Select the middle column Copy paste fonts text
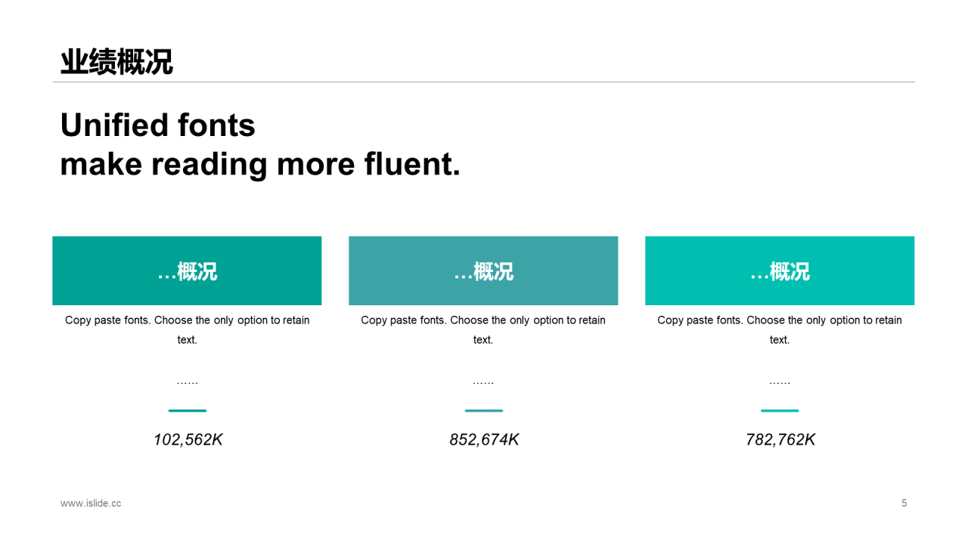968x544 pixels. click(483, 330)
